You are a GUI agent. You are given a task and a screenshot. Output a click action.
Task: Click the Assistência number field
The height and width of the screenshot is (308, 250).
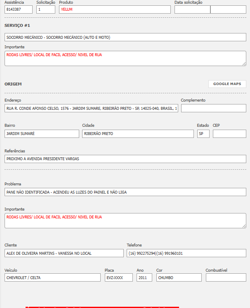(18, 9)
